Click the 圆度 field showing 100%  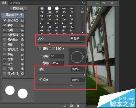pyautogui.click(x=57, y=63)
